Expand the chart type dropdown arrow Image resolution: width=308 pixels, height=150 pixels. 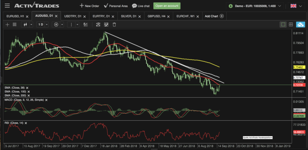[31, 25]
